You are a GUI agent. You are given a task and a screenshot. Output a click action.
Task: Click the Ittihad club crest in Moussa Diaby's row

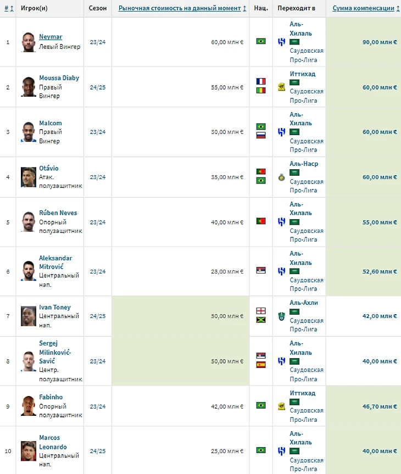point(282,87)
